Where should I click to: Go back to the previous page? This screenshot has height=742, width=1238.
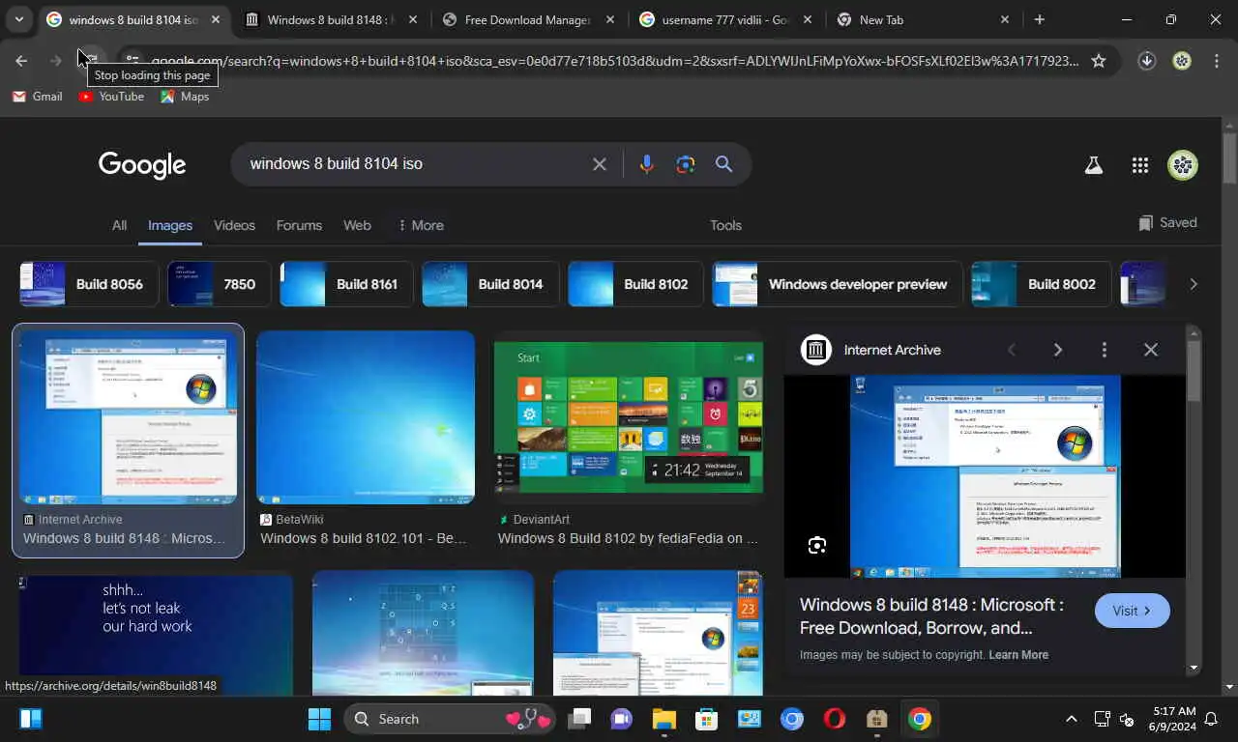point(21,61)
